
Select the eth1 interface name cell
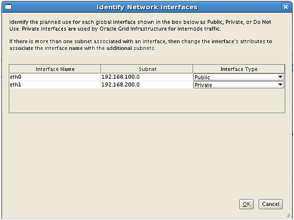pos(55,85)
